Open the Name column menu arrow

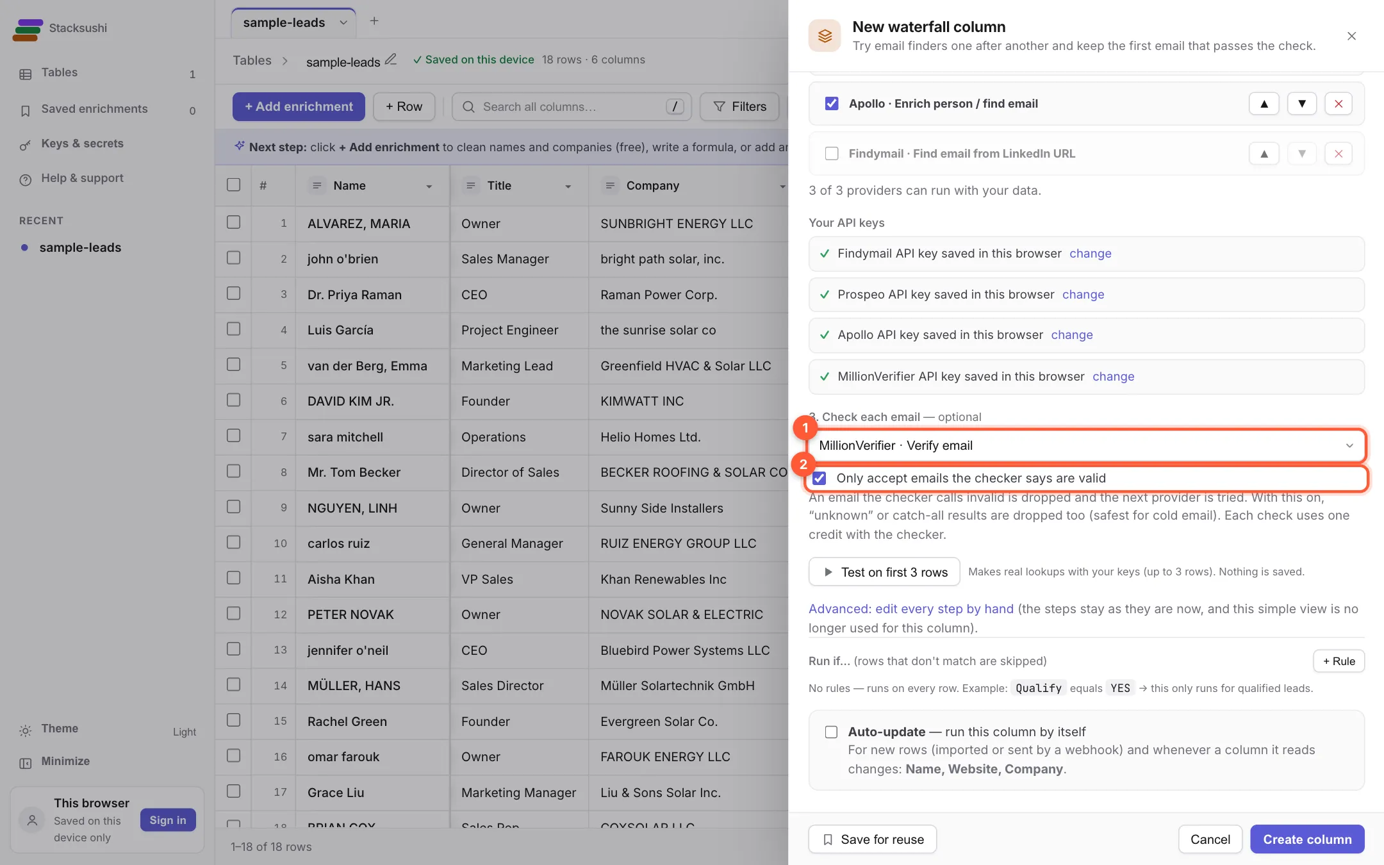point(429,186)
